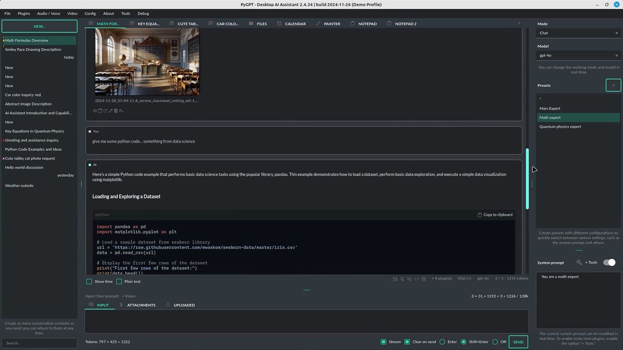Click the Files tab folder icon

click(251, 23)
